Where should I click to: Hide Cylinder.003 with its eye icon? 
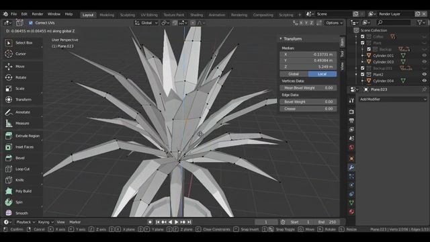pos(424,62)
